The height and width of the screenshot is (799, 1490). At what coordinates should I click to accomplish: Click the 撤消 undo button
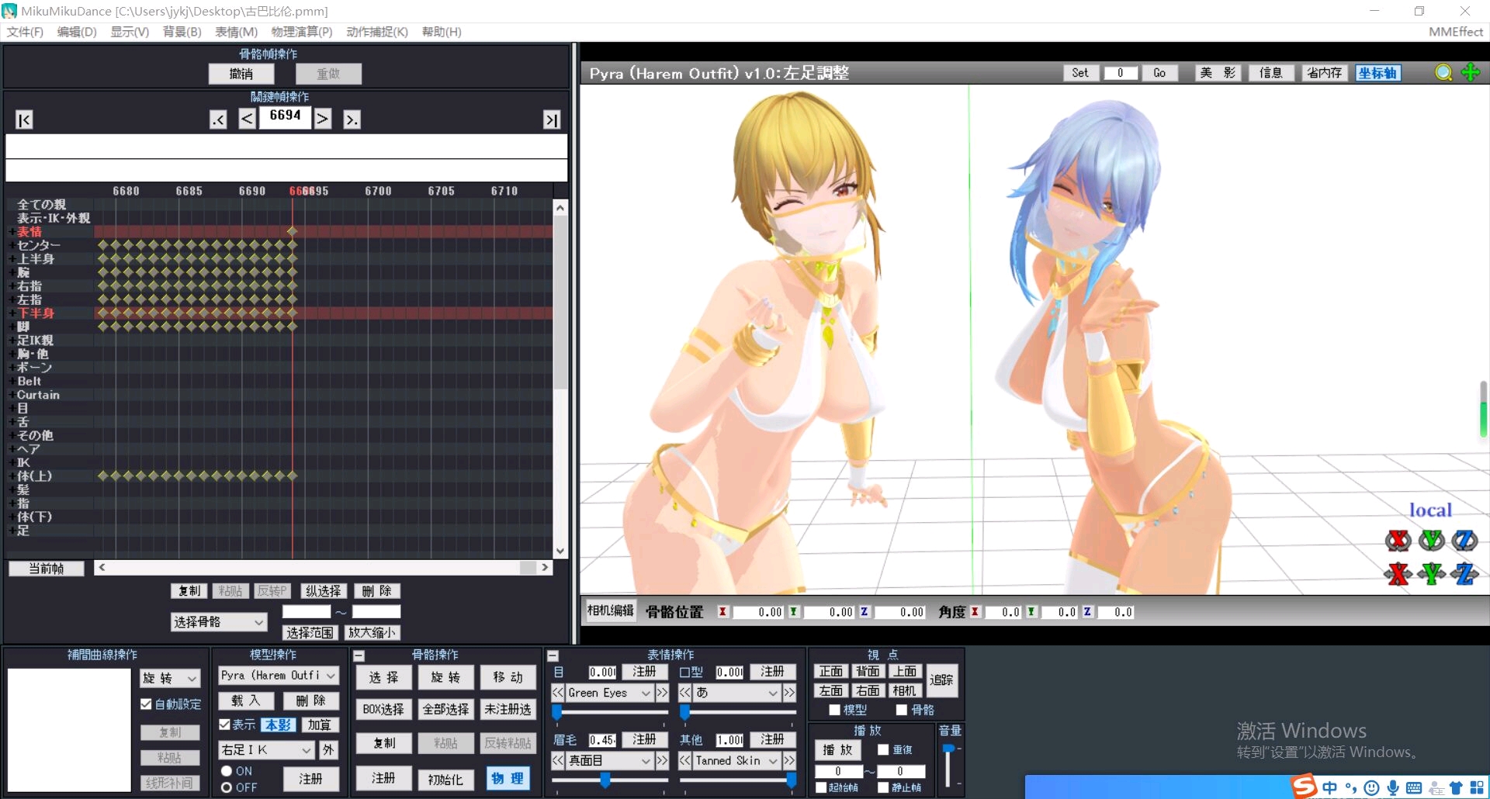241,74
